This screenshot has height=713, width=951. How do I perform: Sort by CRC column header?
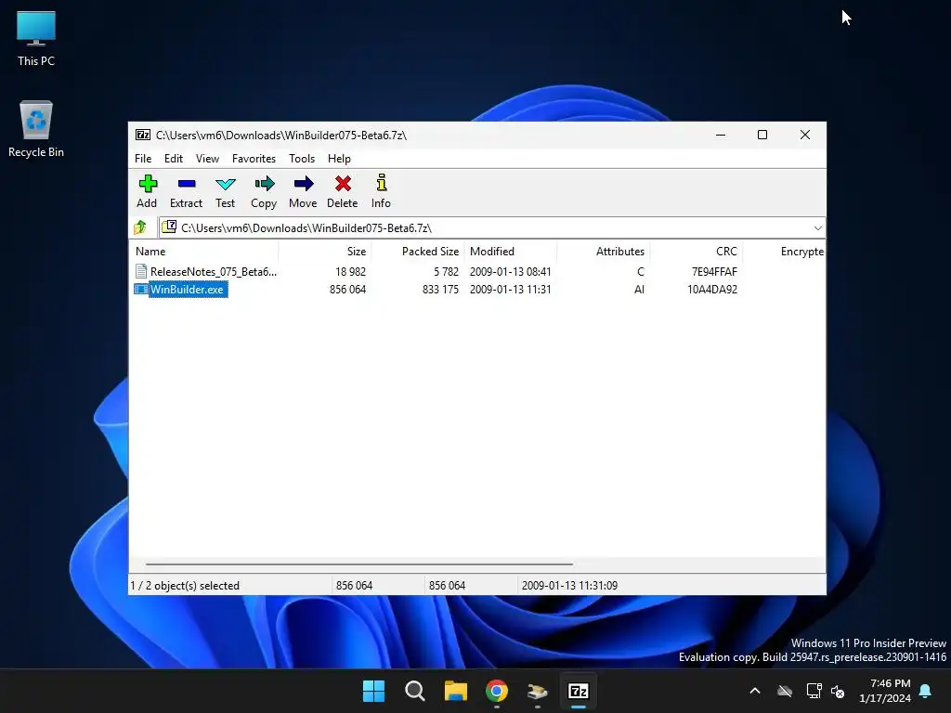[x=697, y=251]
